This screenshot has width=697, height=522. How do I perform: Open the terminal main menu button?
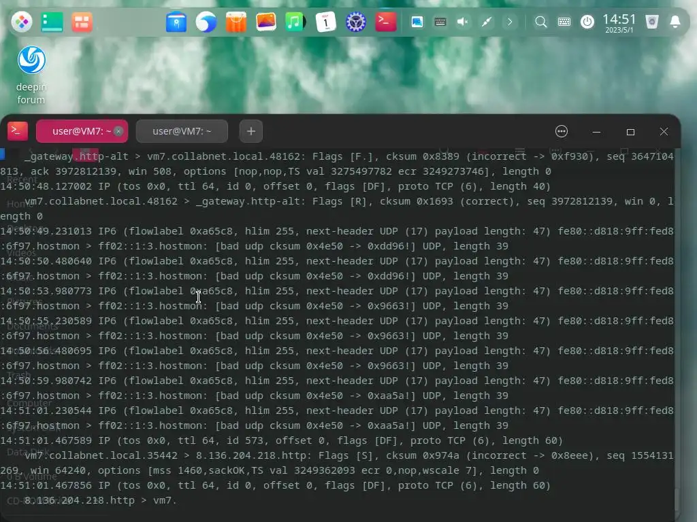(562, 131)
